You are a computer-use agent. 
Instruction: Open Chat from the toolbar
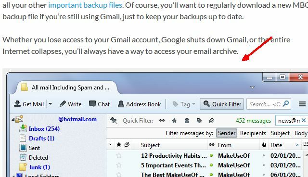pyautogui.click(x=99, y=104)
